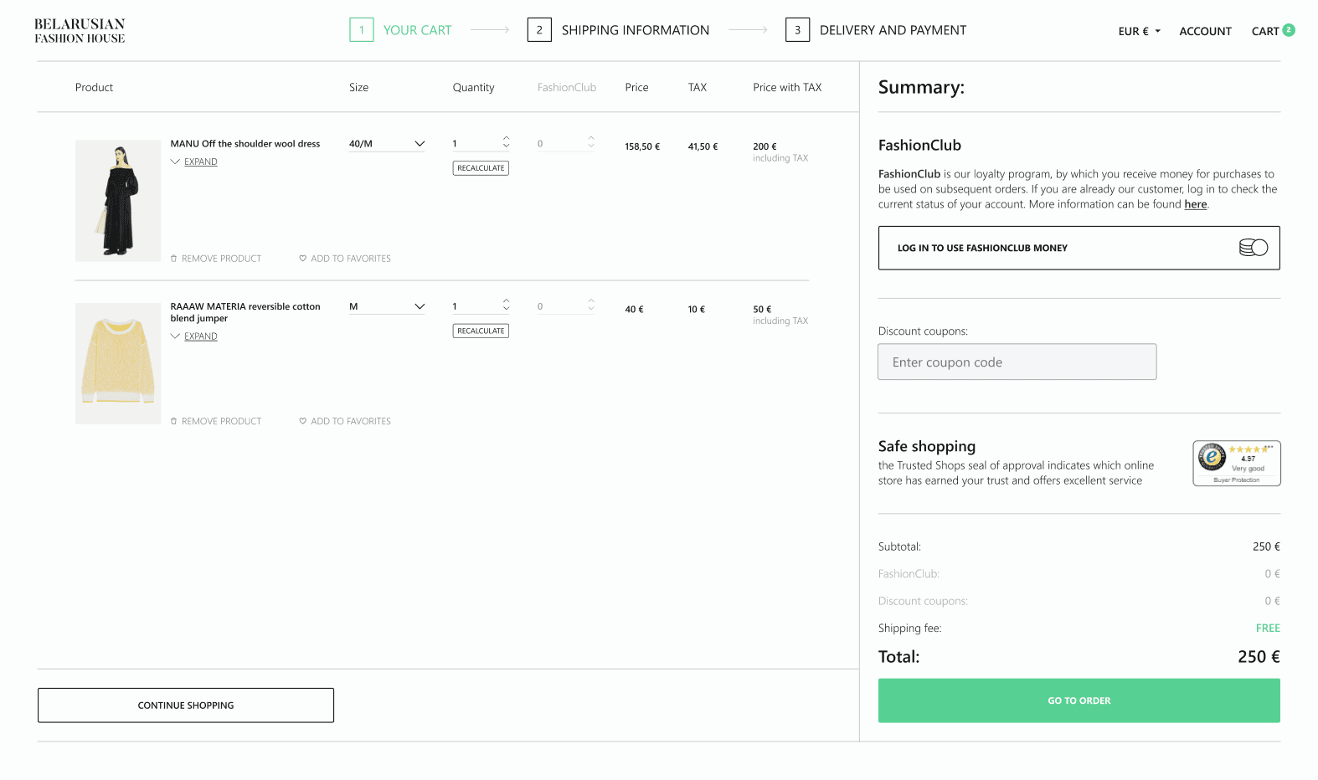Open the 40/M size dropdown for MANU dress
Image resolution: width=1318 pixels, height=780 pixels.
tap(387, 144)
